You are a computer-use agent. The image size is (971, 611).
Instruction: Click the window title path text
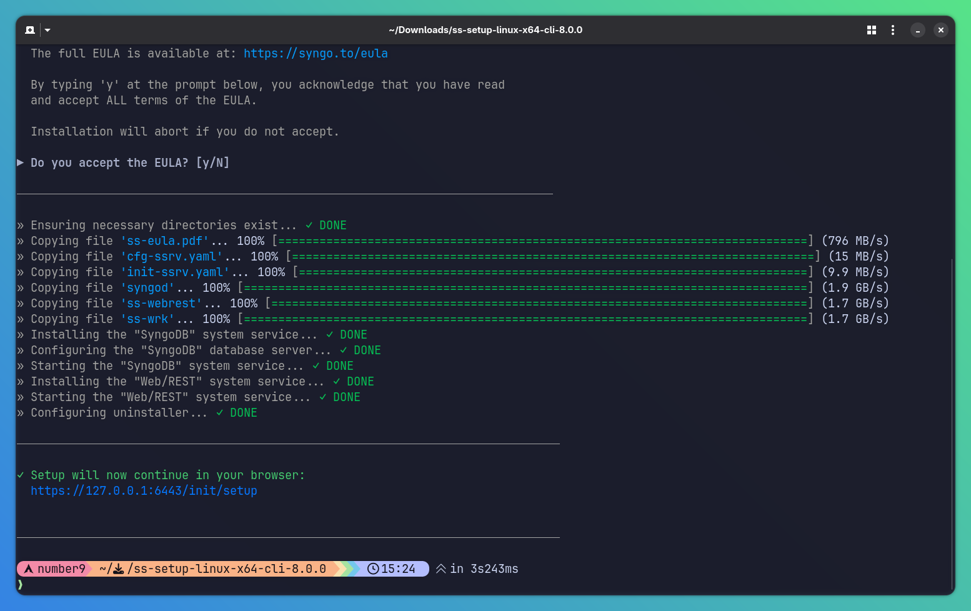click(485, 30)
